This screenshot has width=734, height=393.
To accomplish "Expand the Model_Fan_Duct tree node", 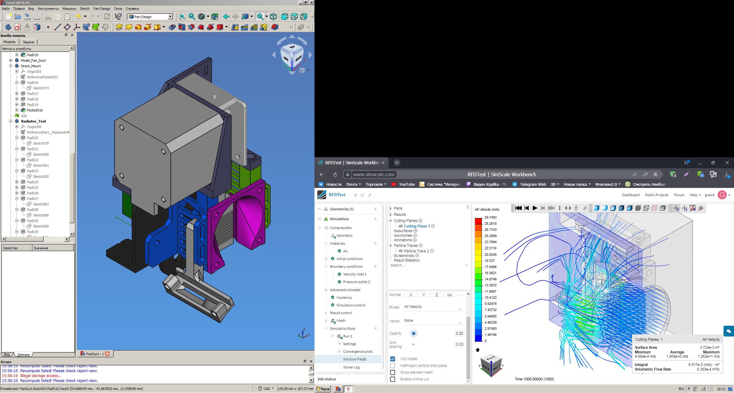I will click(11, 60).
